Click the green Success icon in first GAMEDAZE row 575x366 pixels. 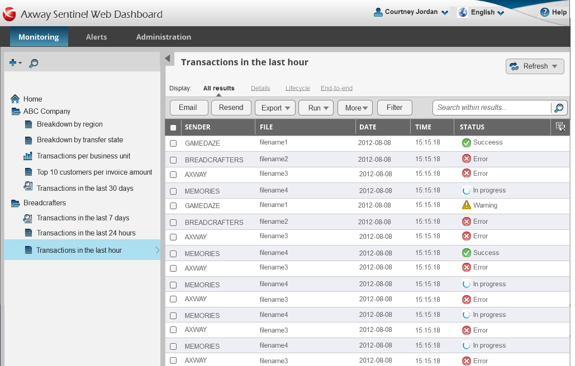467,143
